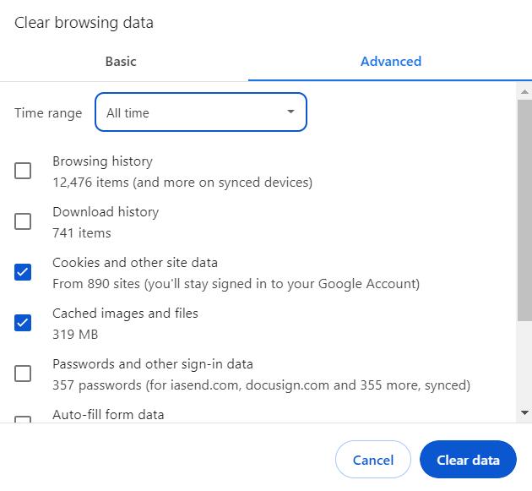
Task: Check the Browsing history checkbox
Action: point(23,171)
